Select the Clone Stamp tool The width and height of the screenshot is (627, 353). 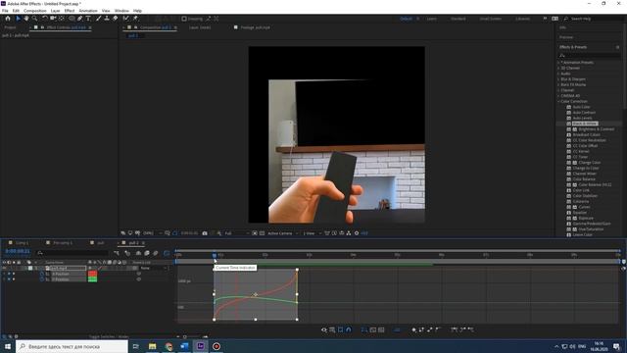pyautogui.click(x=107, y=19)
